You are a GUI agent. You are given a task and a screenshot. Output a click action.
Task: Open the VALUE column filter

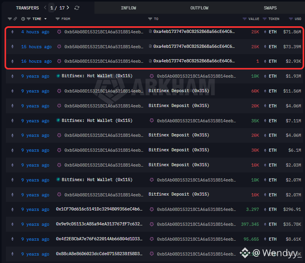[x=245, y=19]
